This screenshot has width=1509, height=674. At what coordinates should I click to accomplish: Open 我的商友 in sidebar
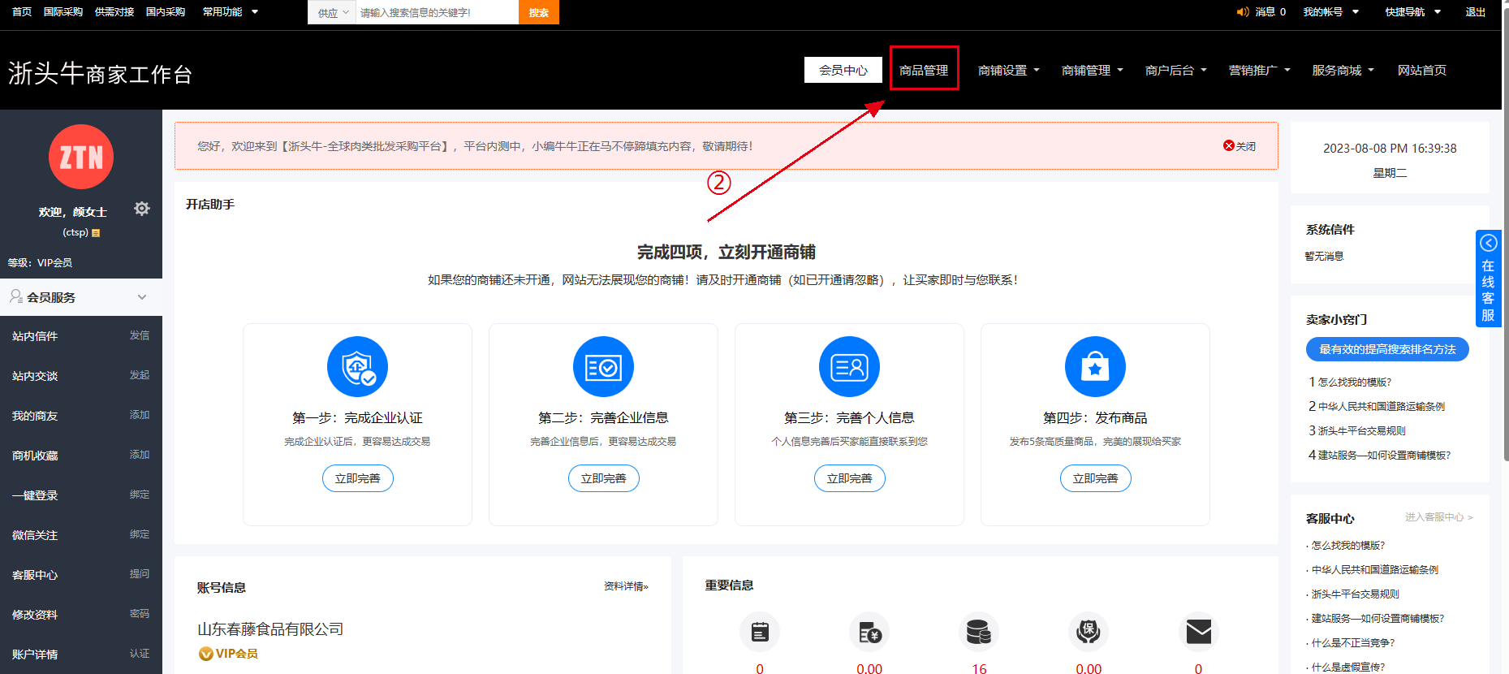click(x=35, y=416)
